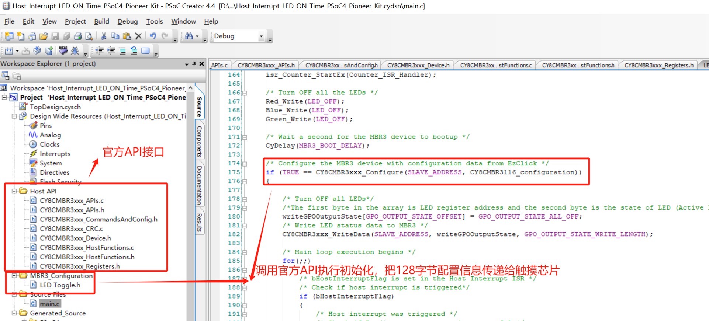This screenshot has width=709, height=321.
Task: Click the Program chip icon
Action: click(63, 51)
